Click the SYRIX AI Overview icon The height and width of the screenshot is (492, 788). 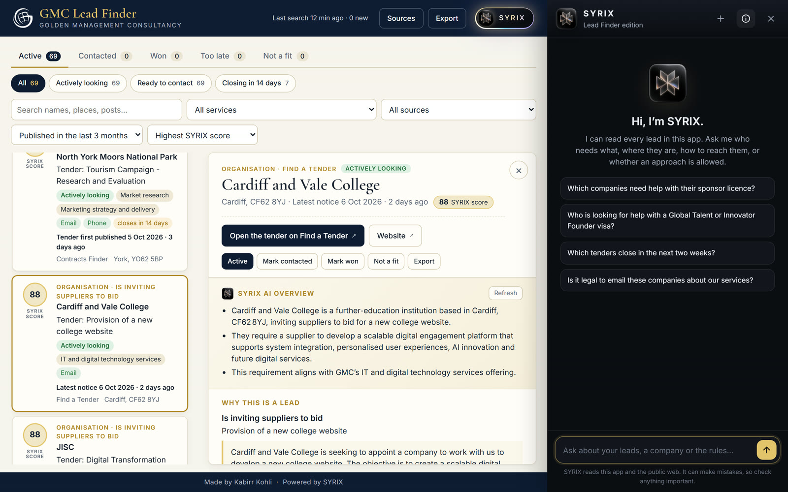coord(228,294)
